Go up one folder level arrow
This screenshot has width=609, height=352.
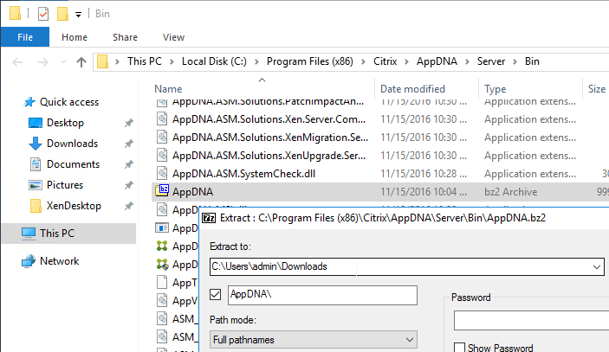[81, 62]
